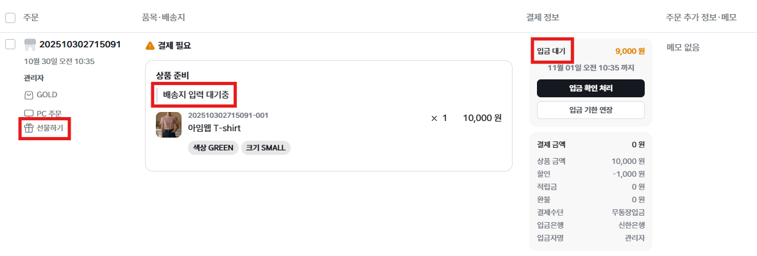This screenshot has height=256, width=757.
Task: Select the header select-all checkbox
Action: (x=10, y=17)
